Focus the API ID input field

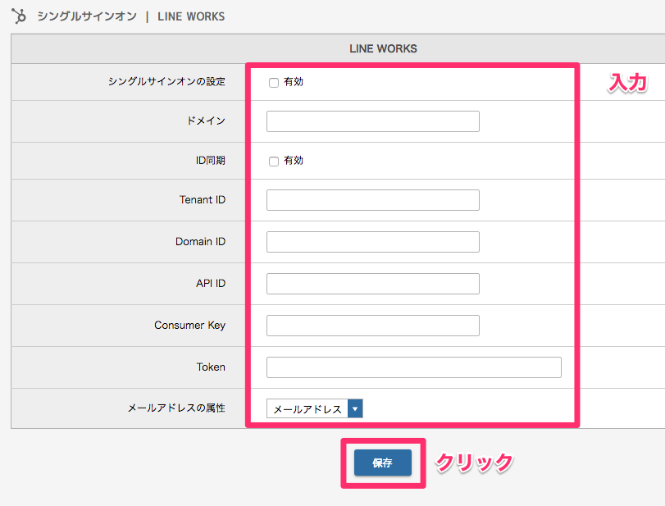[373, 284]
